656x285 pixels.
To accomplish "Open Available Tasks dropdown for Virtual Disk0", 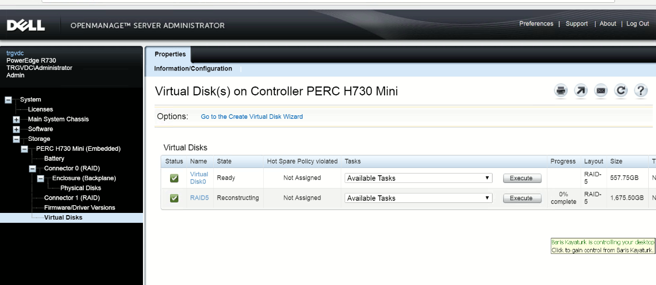I will point(418,178).
